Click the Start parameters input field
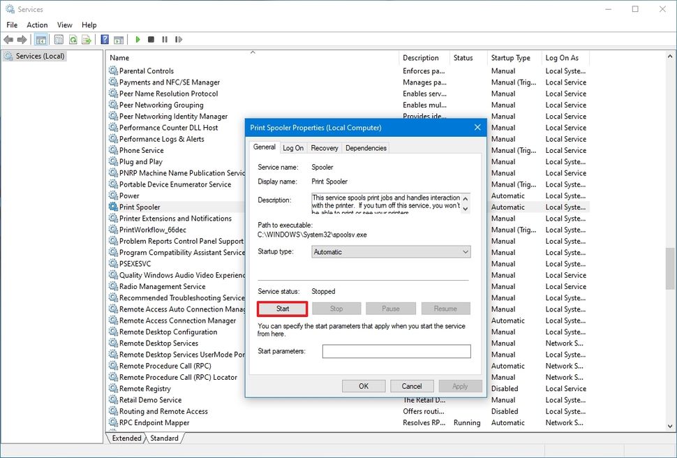 pyautogui.click(x=396, y=351)
